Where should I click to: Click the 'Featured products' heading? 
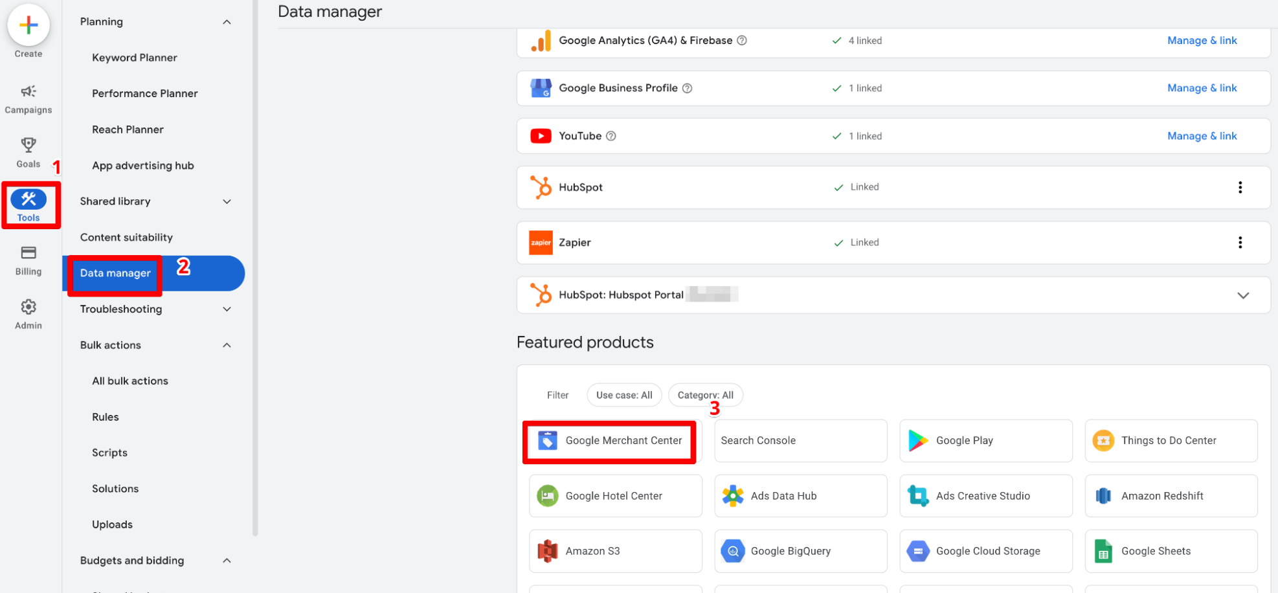pyautogui.click(x=585, y=342)
